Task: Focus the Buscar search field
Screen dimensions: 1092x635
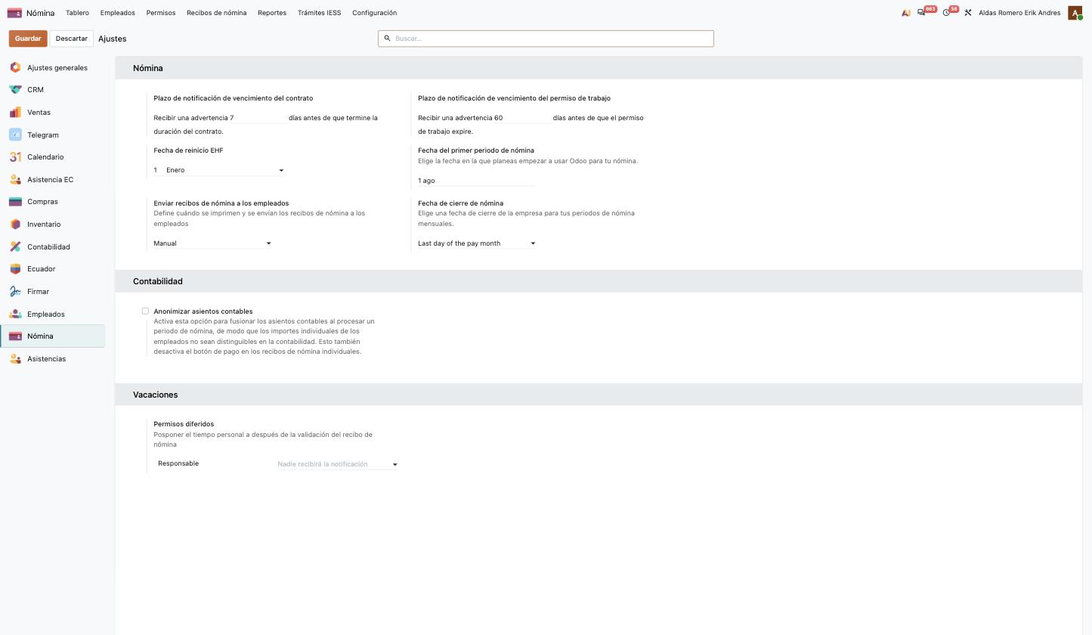Action: 546,39
